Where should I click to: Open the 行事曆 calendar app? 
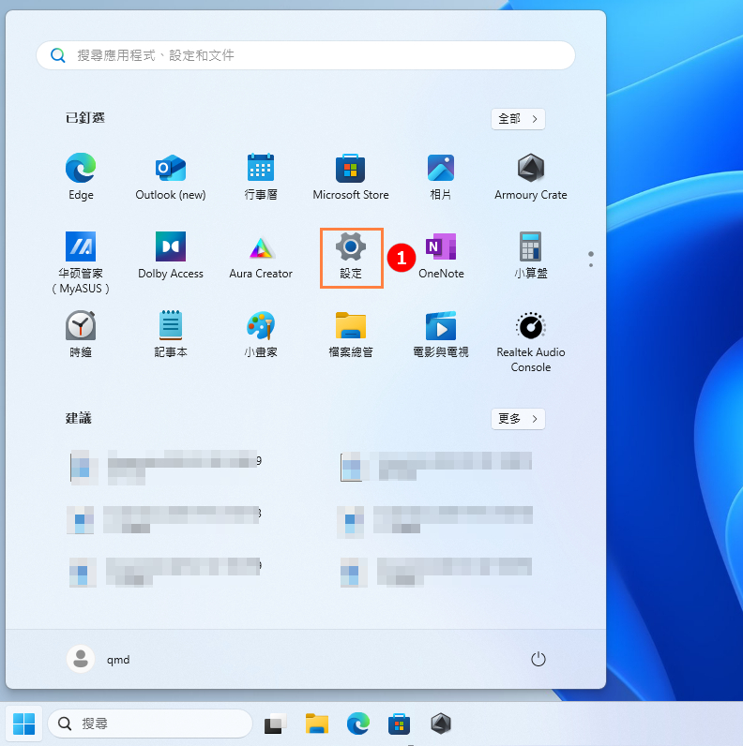(x=261, y=176)
